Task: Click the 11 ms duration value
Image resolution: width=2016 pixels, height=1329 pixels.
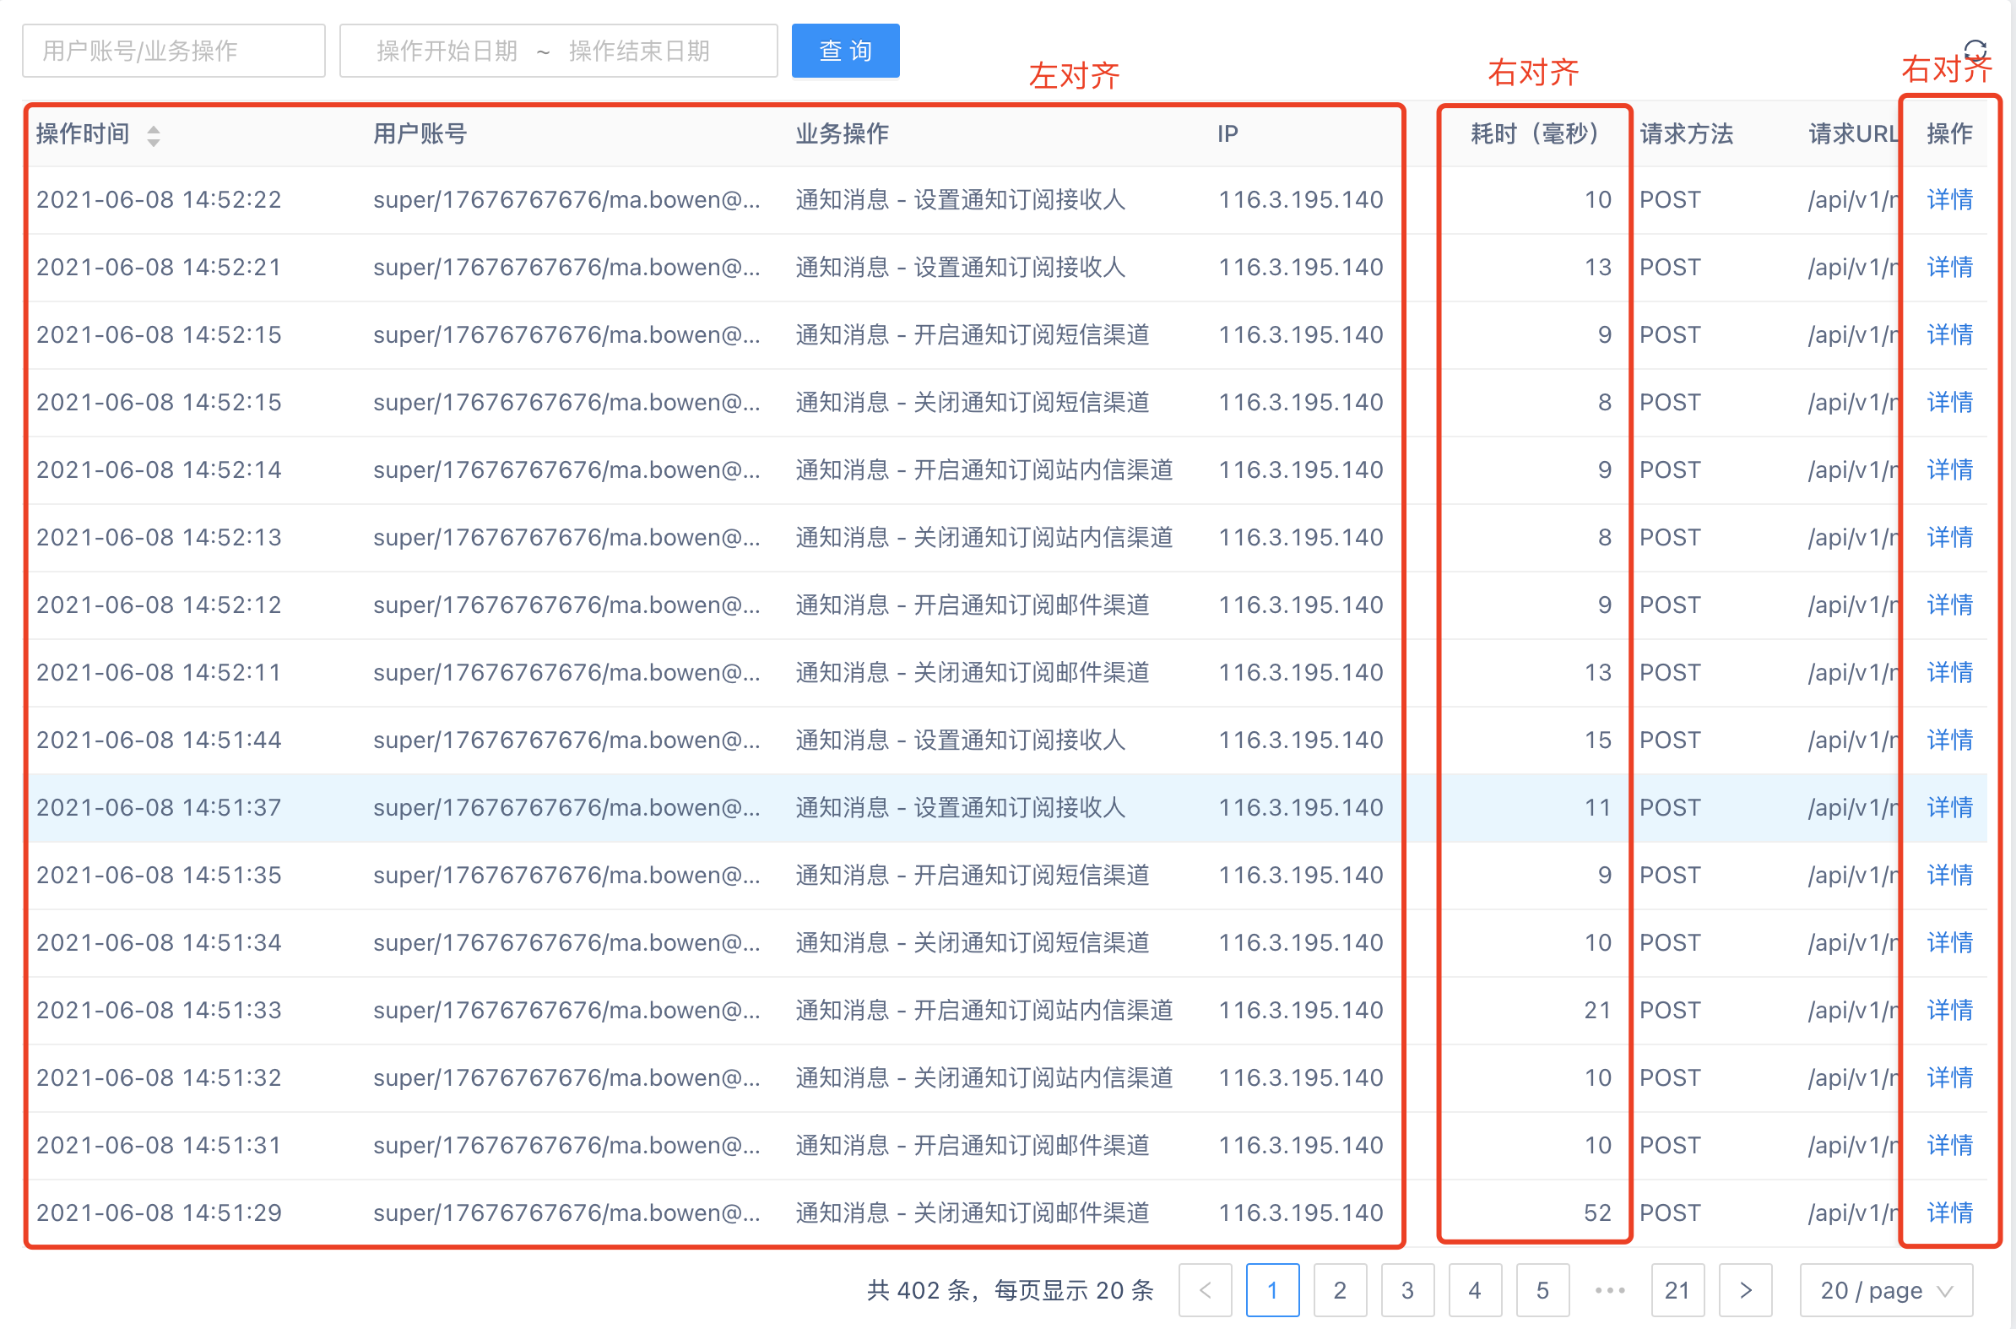Action: [x=1597, y=808]
